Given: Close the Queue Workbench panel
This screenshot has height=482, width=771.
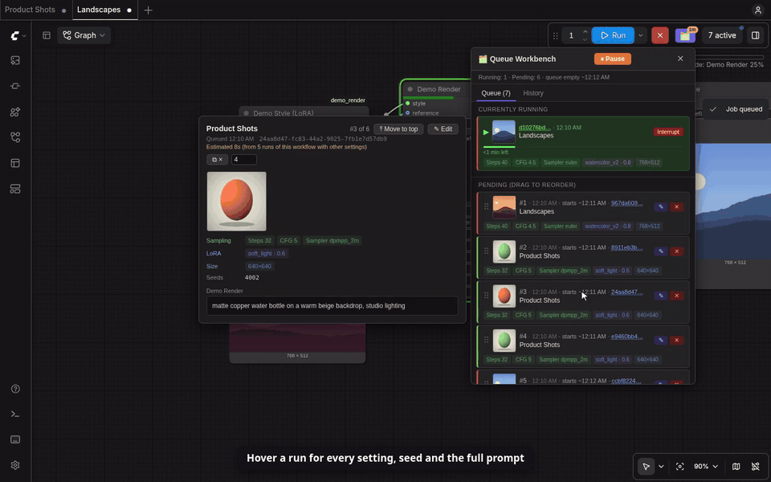Looking at the screenshot, I should pos(680,59).
